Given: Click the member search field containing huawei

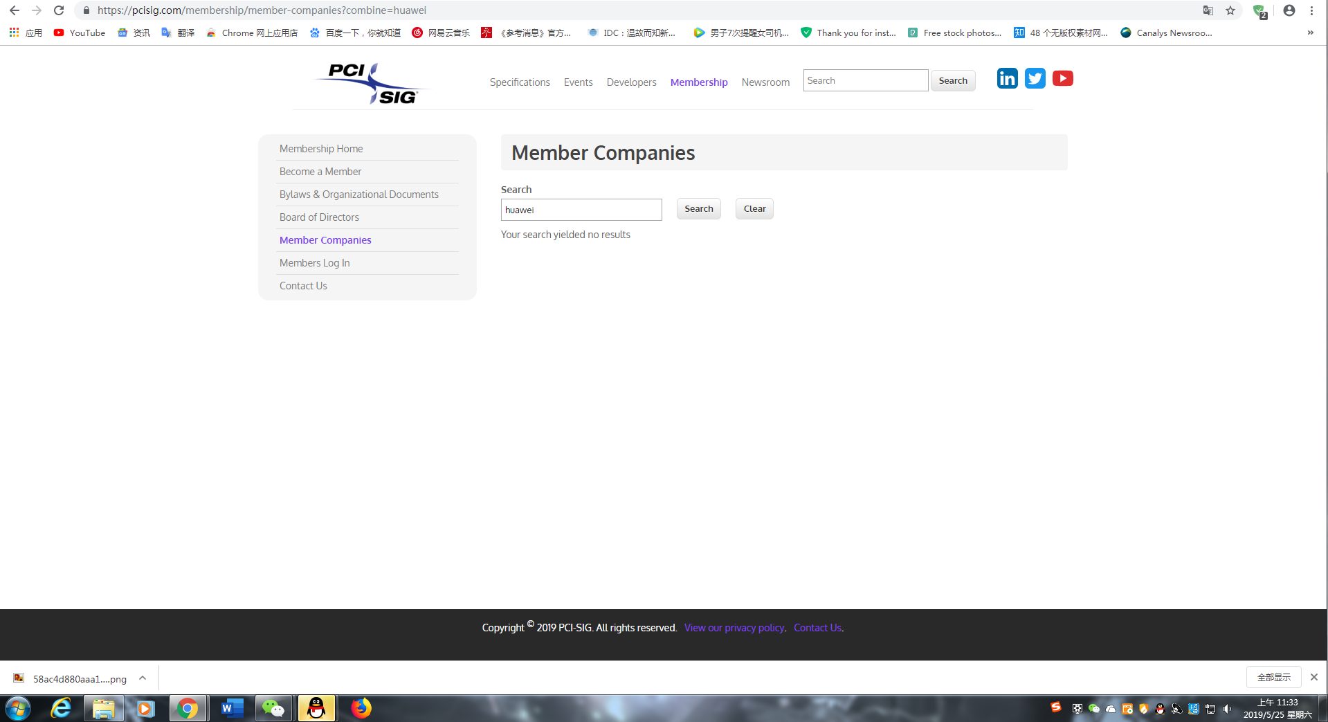Looking at the screenshot, I should [581, 210].
